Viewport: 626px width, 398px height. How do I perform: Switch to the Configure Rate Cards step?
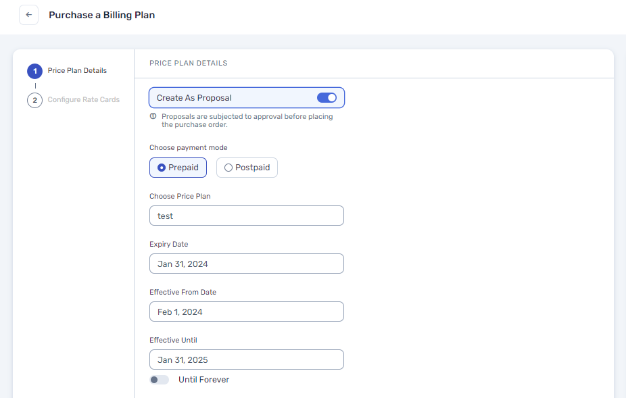[x=83, y=100]
